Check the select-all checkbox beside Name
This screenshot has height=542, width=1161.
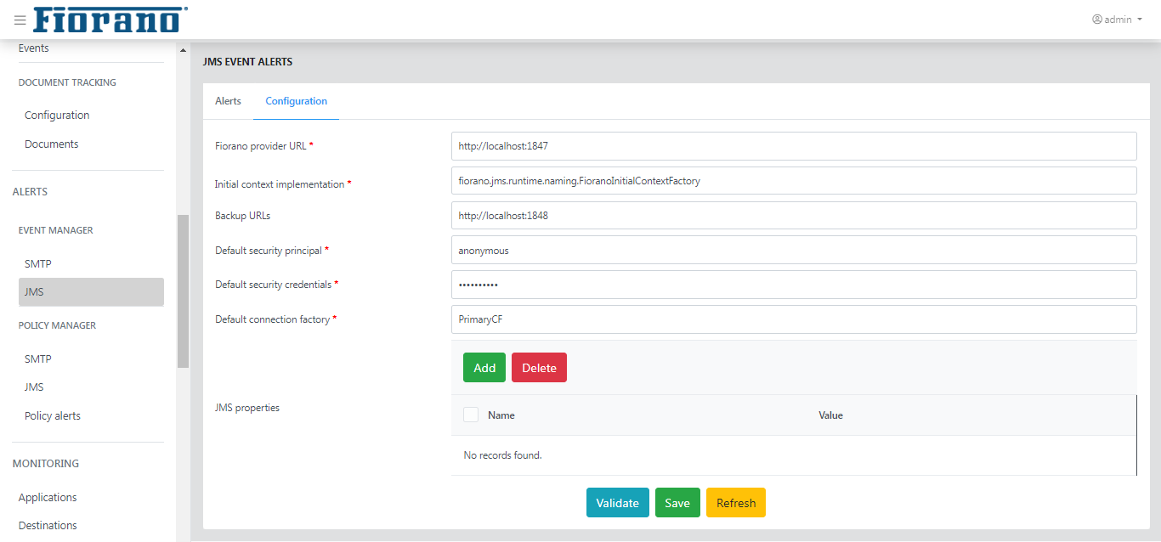[x=471, y=415]
